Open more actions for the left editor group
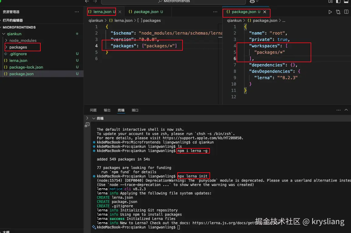This screenshot has height=233, width=351. 215,12
